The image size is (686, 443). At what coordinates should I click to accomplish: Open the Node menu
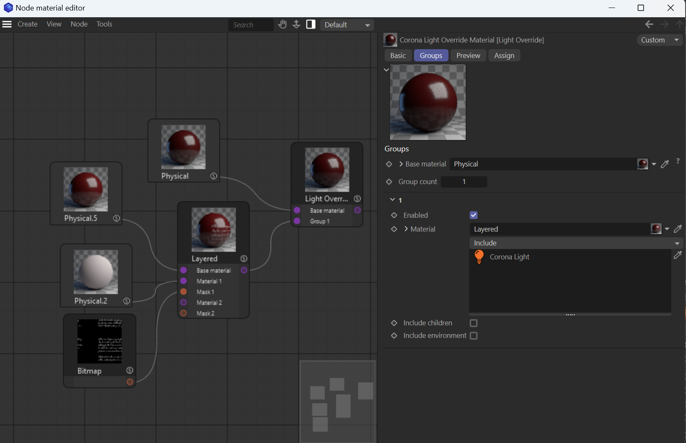pos(79,24)
